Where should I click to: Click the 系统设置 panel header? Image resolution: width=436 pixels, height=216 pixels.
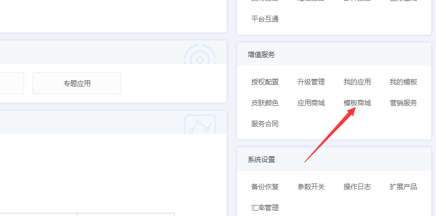(x=334, y=159)
